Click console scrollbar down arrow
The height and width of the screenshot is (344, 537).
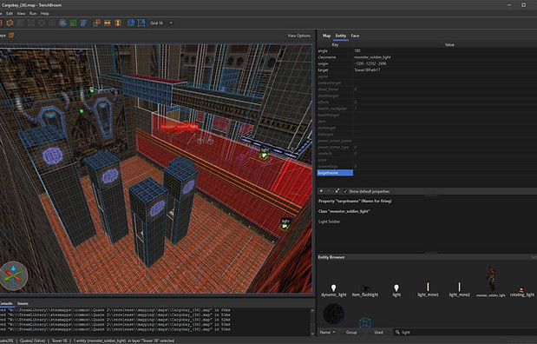tap(312, 333)
